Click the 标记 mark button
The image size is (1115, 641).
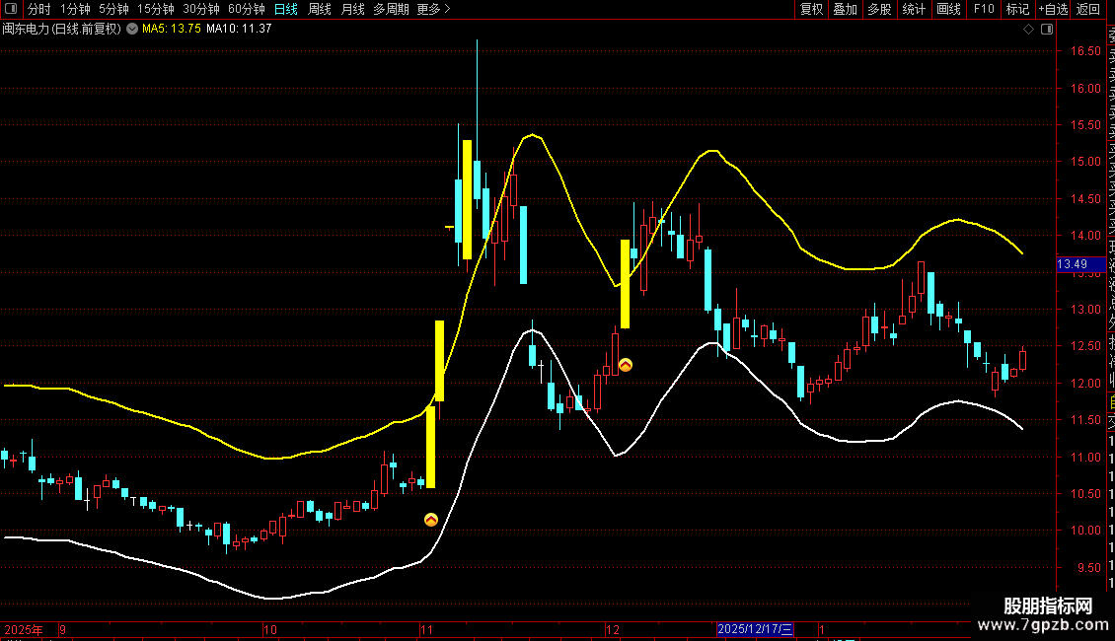coord(1017,9)
